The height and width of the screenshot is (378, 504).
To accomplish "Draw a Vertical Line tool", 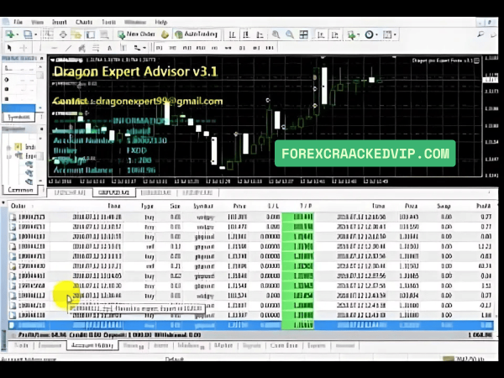I will (x=40, y=48).
